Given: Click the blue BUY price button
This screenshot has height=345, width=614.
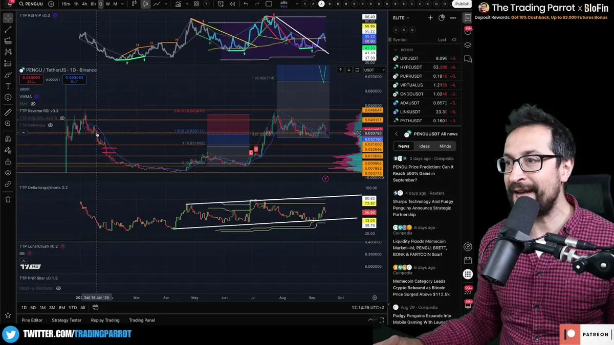Looking at the screenshot, I should [x=74, y=80].
